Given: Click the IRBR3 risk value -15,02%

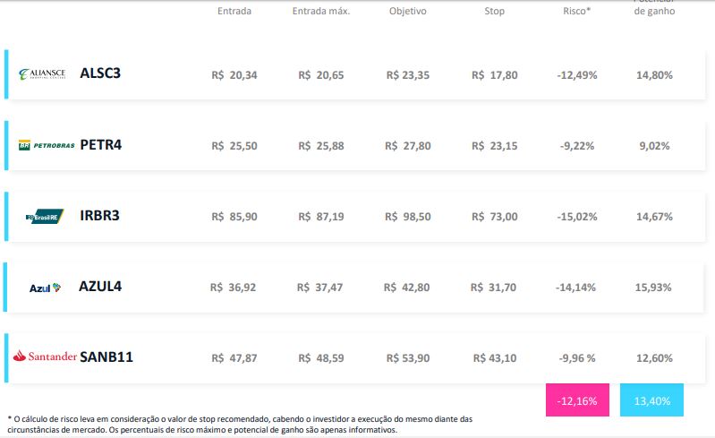Looking at the screenshot, I should pyautogui.click(x=577, y=217).
